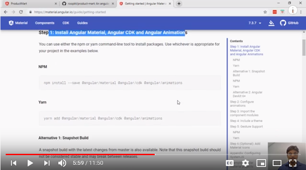Click the npm install command code block

click(130, 83)
